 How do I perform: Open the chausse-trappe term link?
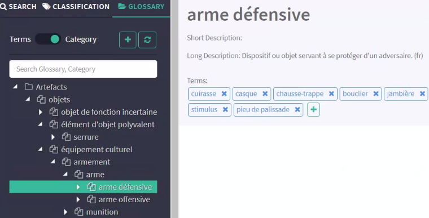pos(300,94)
